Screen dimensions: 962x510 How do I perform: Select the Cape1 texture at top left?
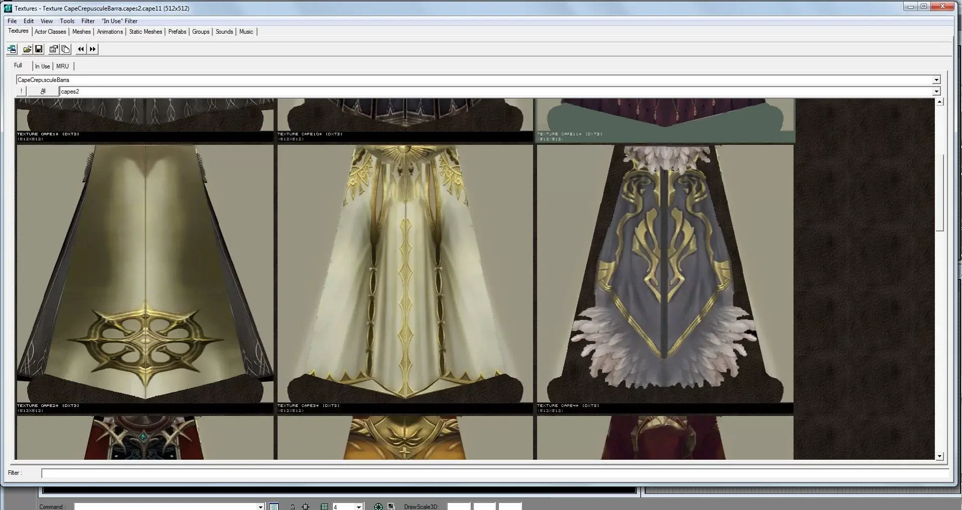coord(145,115)
